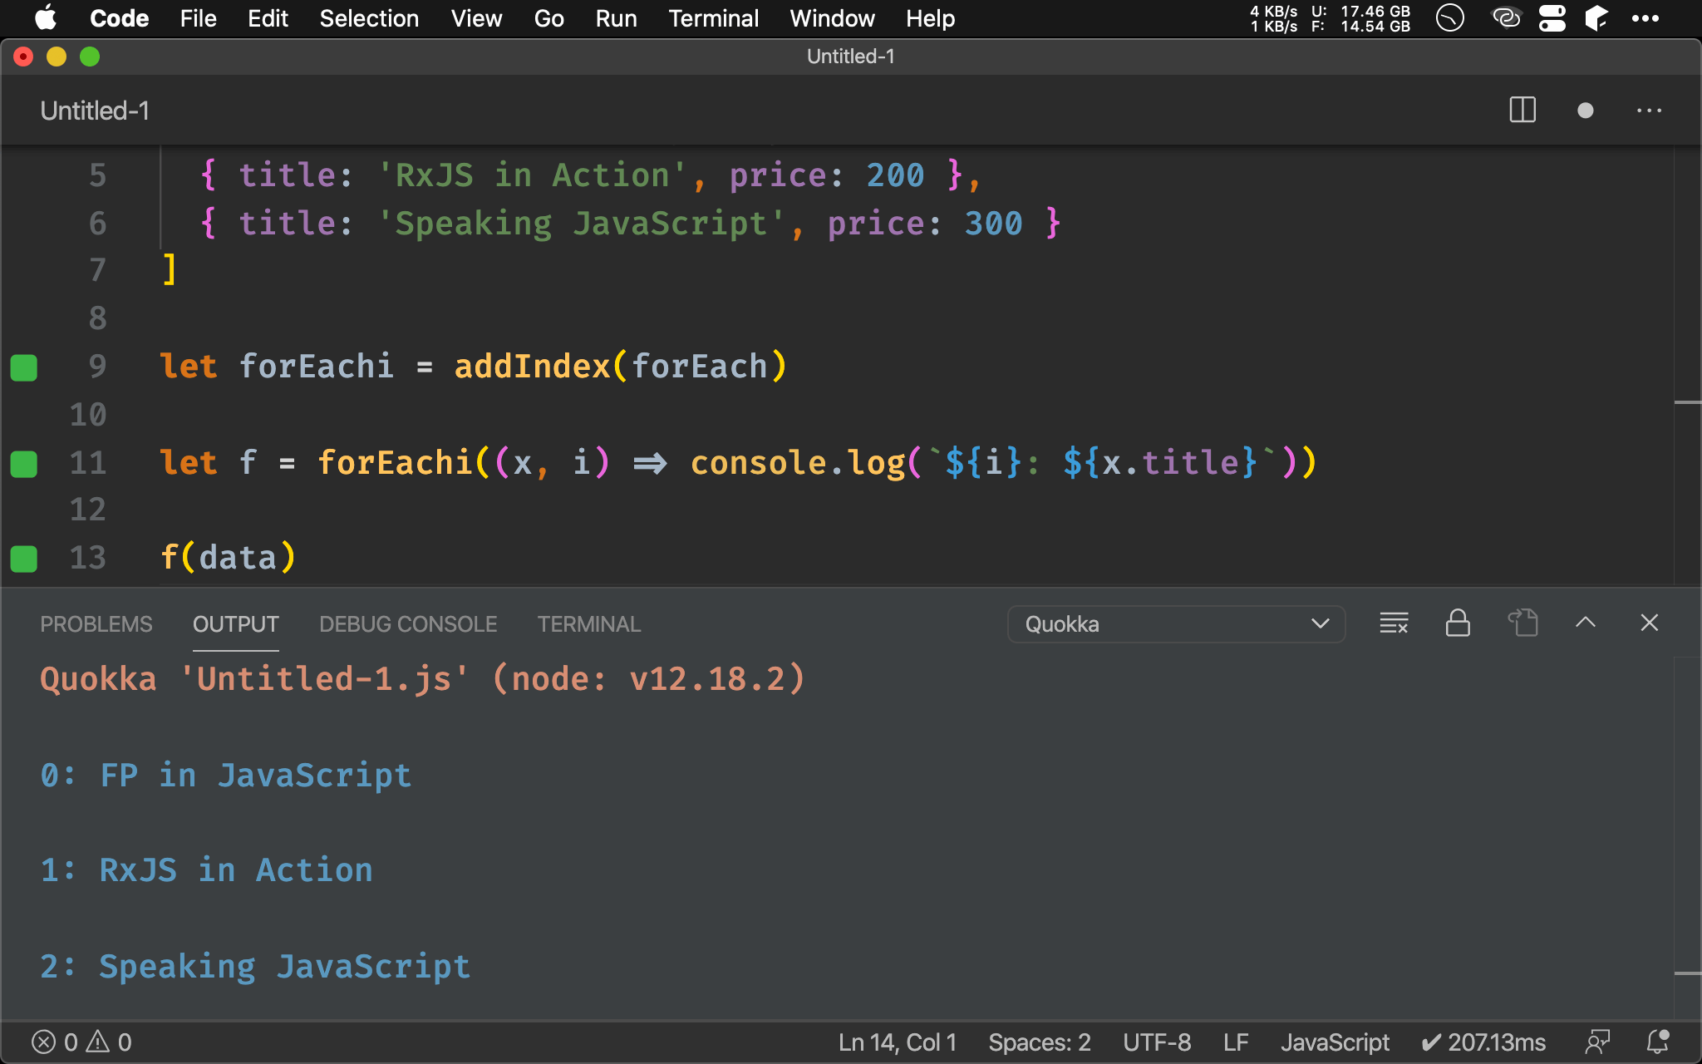This screenshot has width=1702, height=1064.
Task: Open the Help menu
Action: coord(930,18)
